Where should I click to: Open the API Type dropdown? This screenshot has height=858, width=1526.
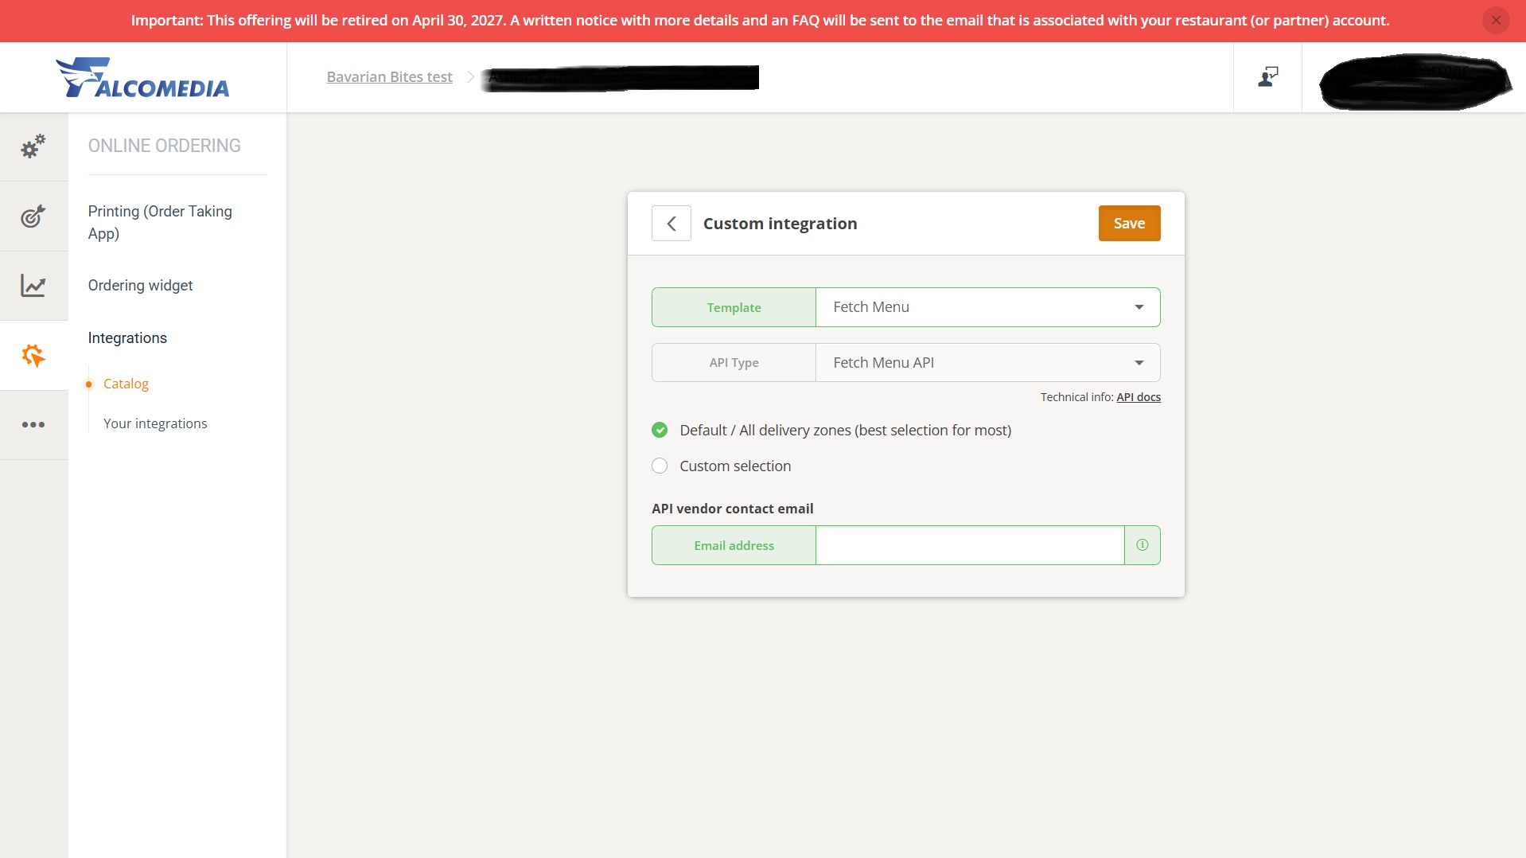click(987, 363)
